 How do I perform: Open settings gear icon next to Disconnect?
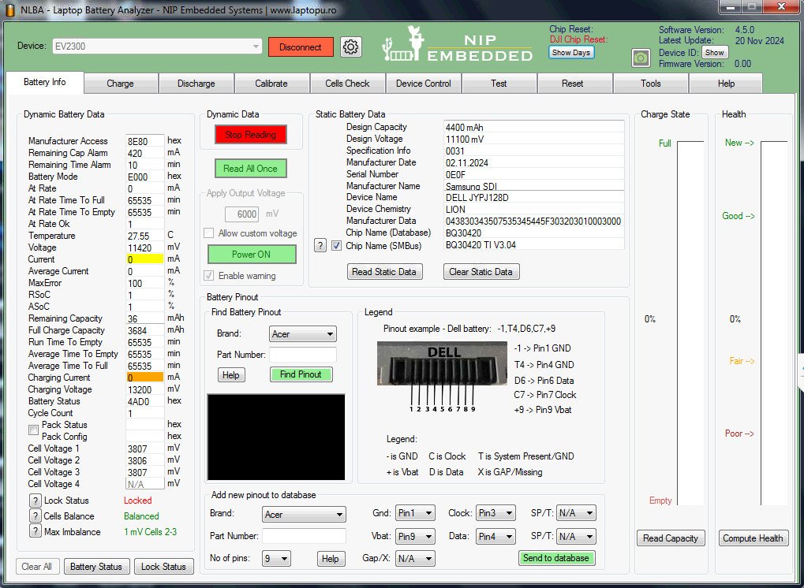point(351,47)
